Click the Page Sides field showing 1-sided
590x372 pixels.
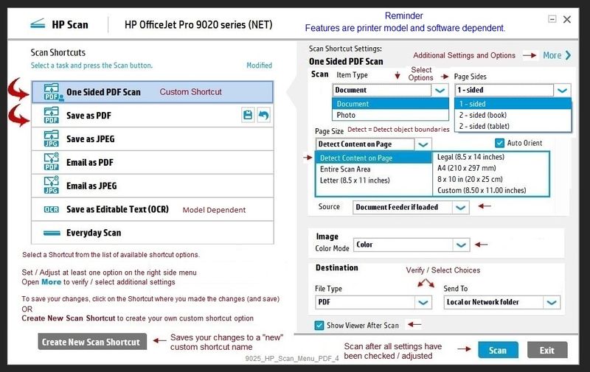click(504, 90)
